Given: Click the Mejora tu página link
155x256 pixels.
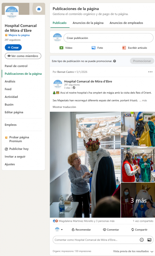Looking at the screenshot, I should coord(19,35).
